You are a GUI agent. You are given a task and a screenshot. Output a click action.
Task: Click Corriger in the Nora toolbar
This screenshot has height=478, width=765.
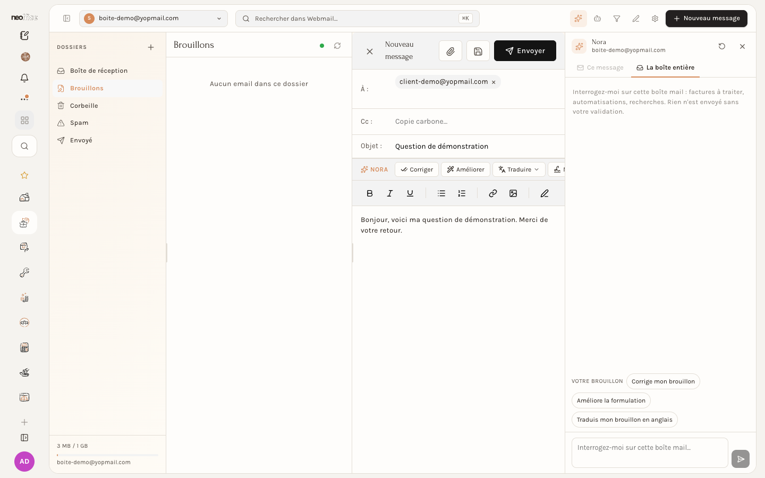(416, 169)
